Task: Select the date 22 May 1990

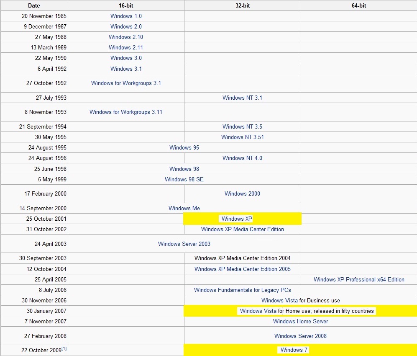Action: (x=51, y=58)
